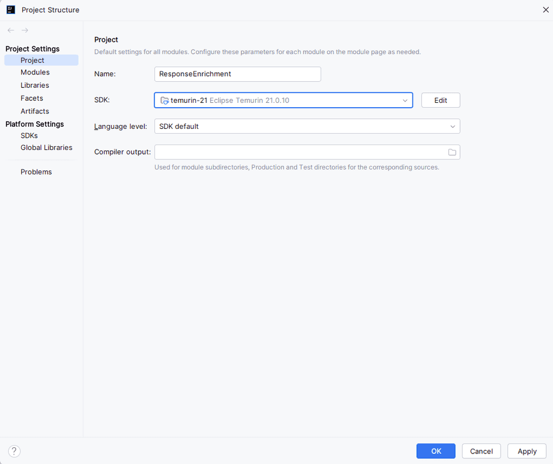Click the Language level label
The width and height of the screenshot is (553, 464).
[x=121, y=127]
